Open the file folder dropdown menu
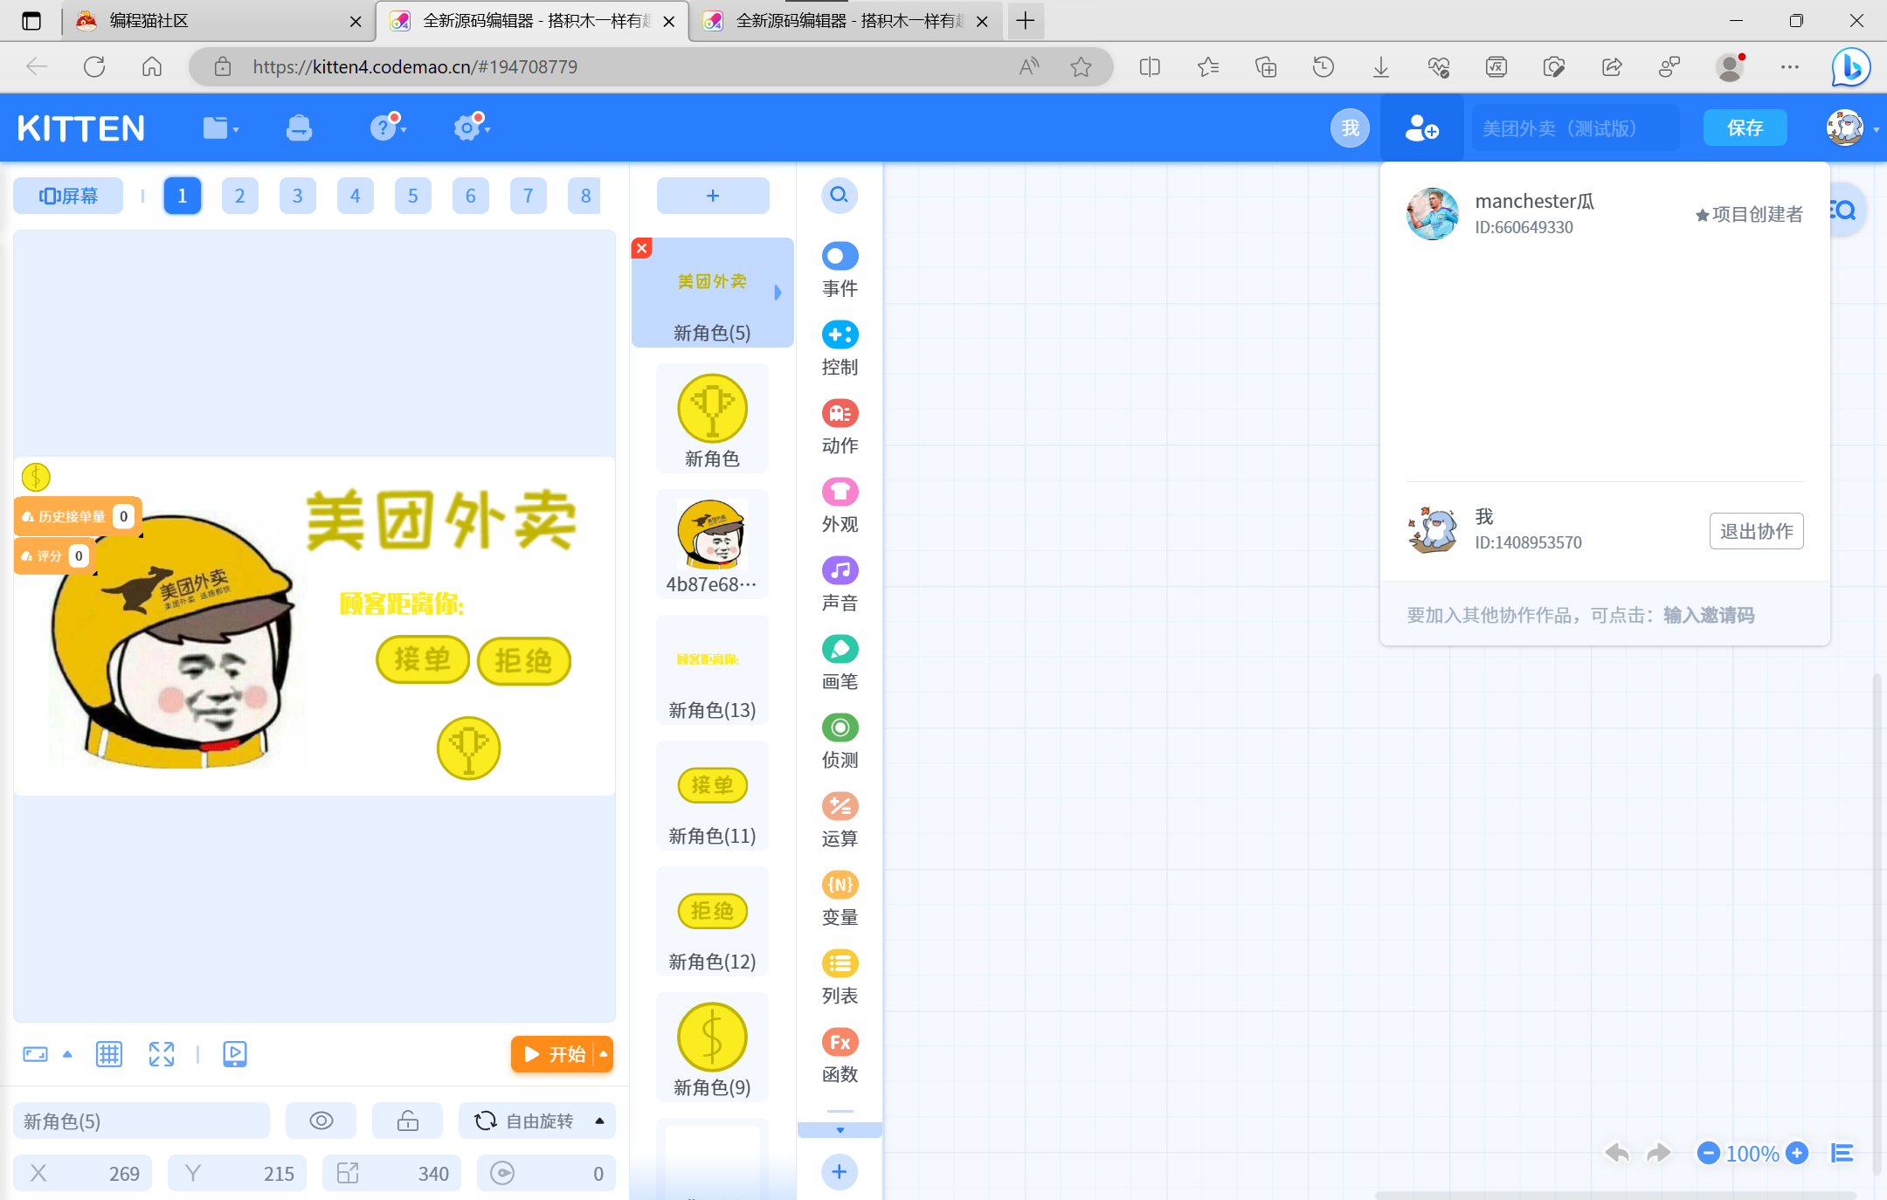The height and width of the screenshot is (1200, 1887). (220, 128)
